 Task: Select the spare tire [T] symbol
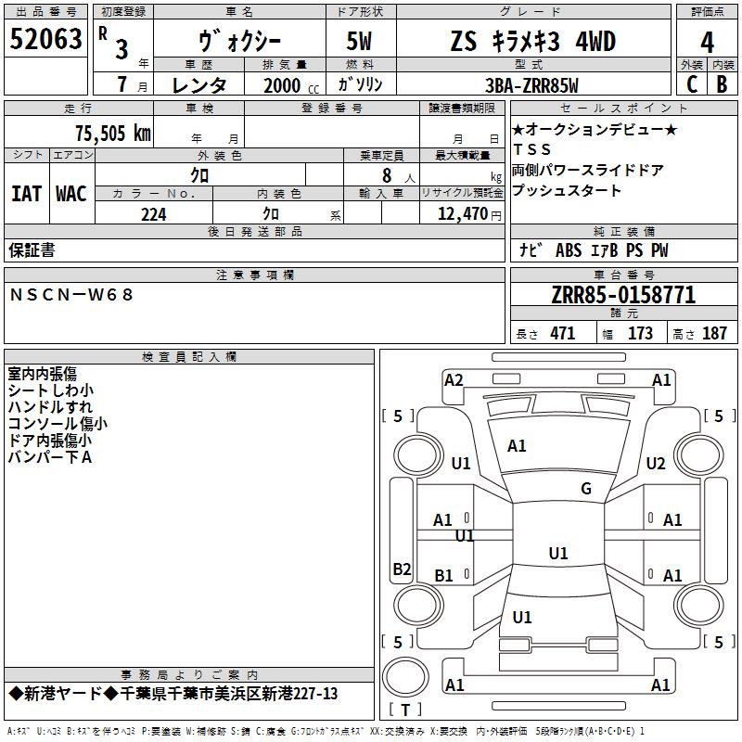(x=405, y=710)
